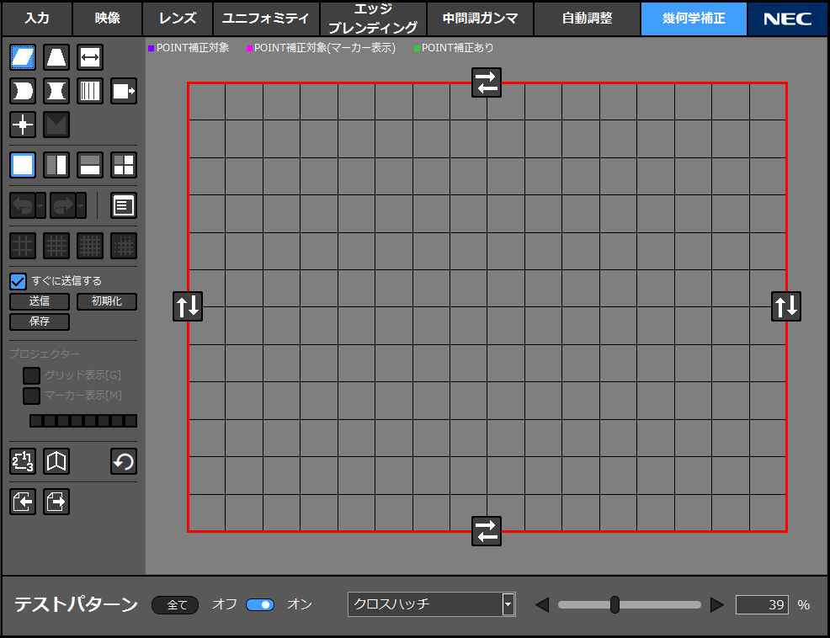Select the pincushion correction tool
This screenshot has width=830, height=638.
tap(56, 91)
